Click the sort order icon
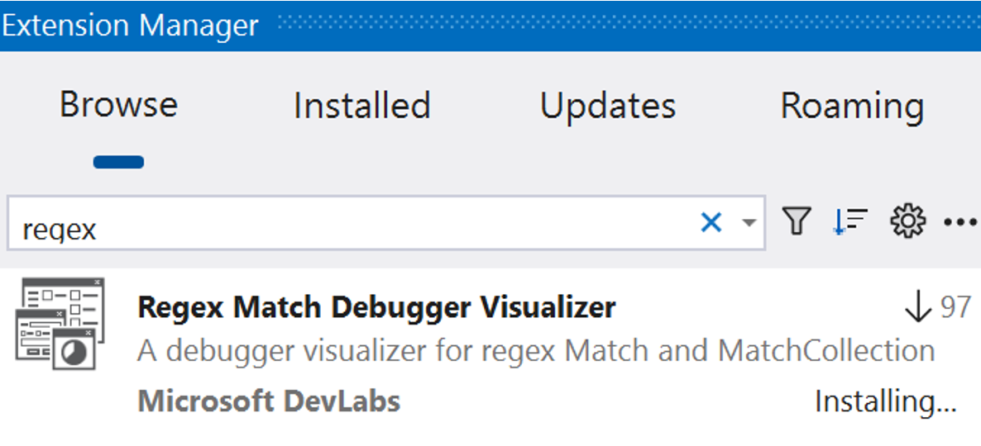981x446 pixels. [850, 221]
